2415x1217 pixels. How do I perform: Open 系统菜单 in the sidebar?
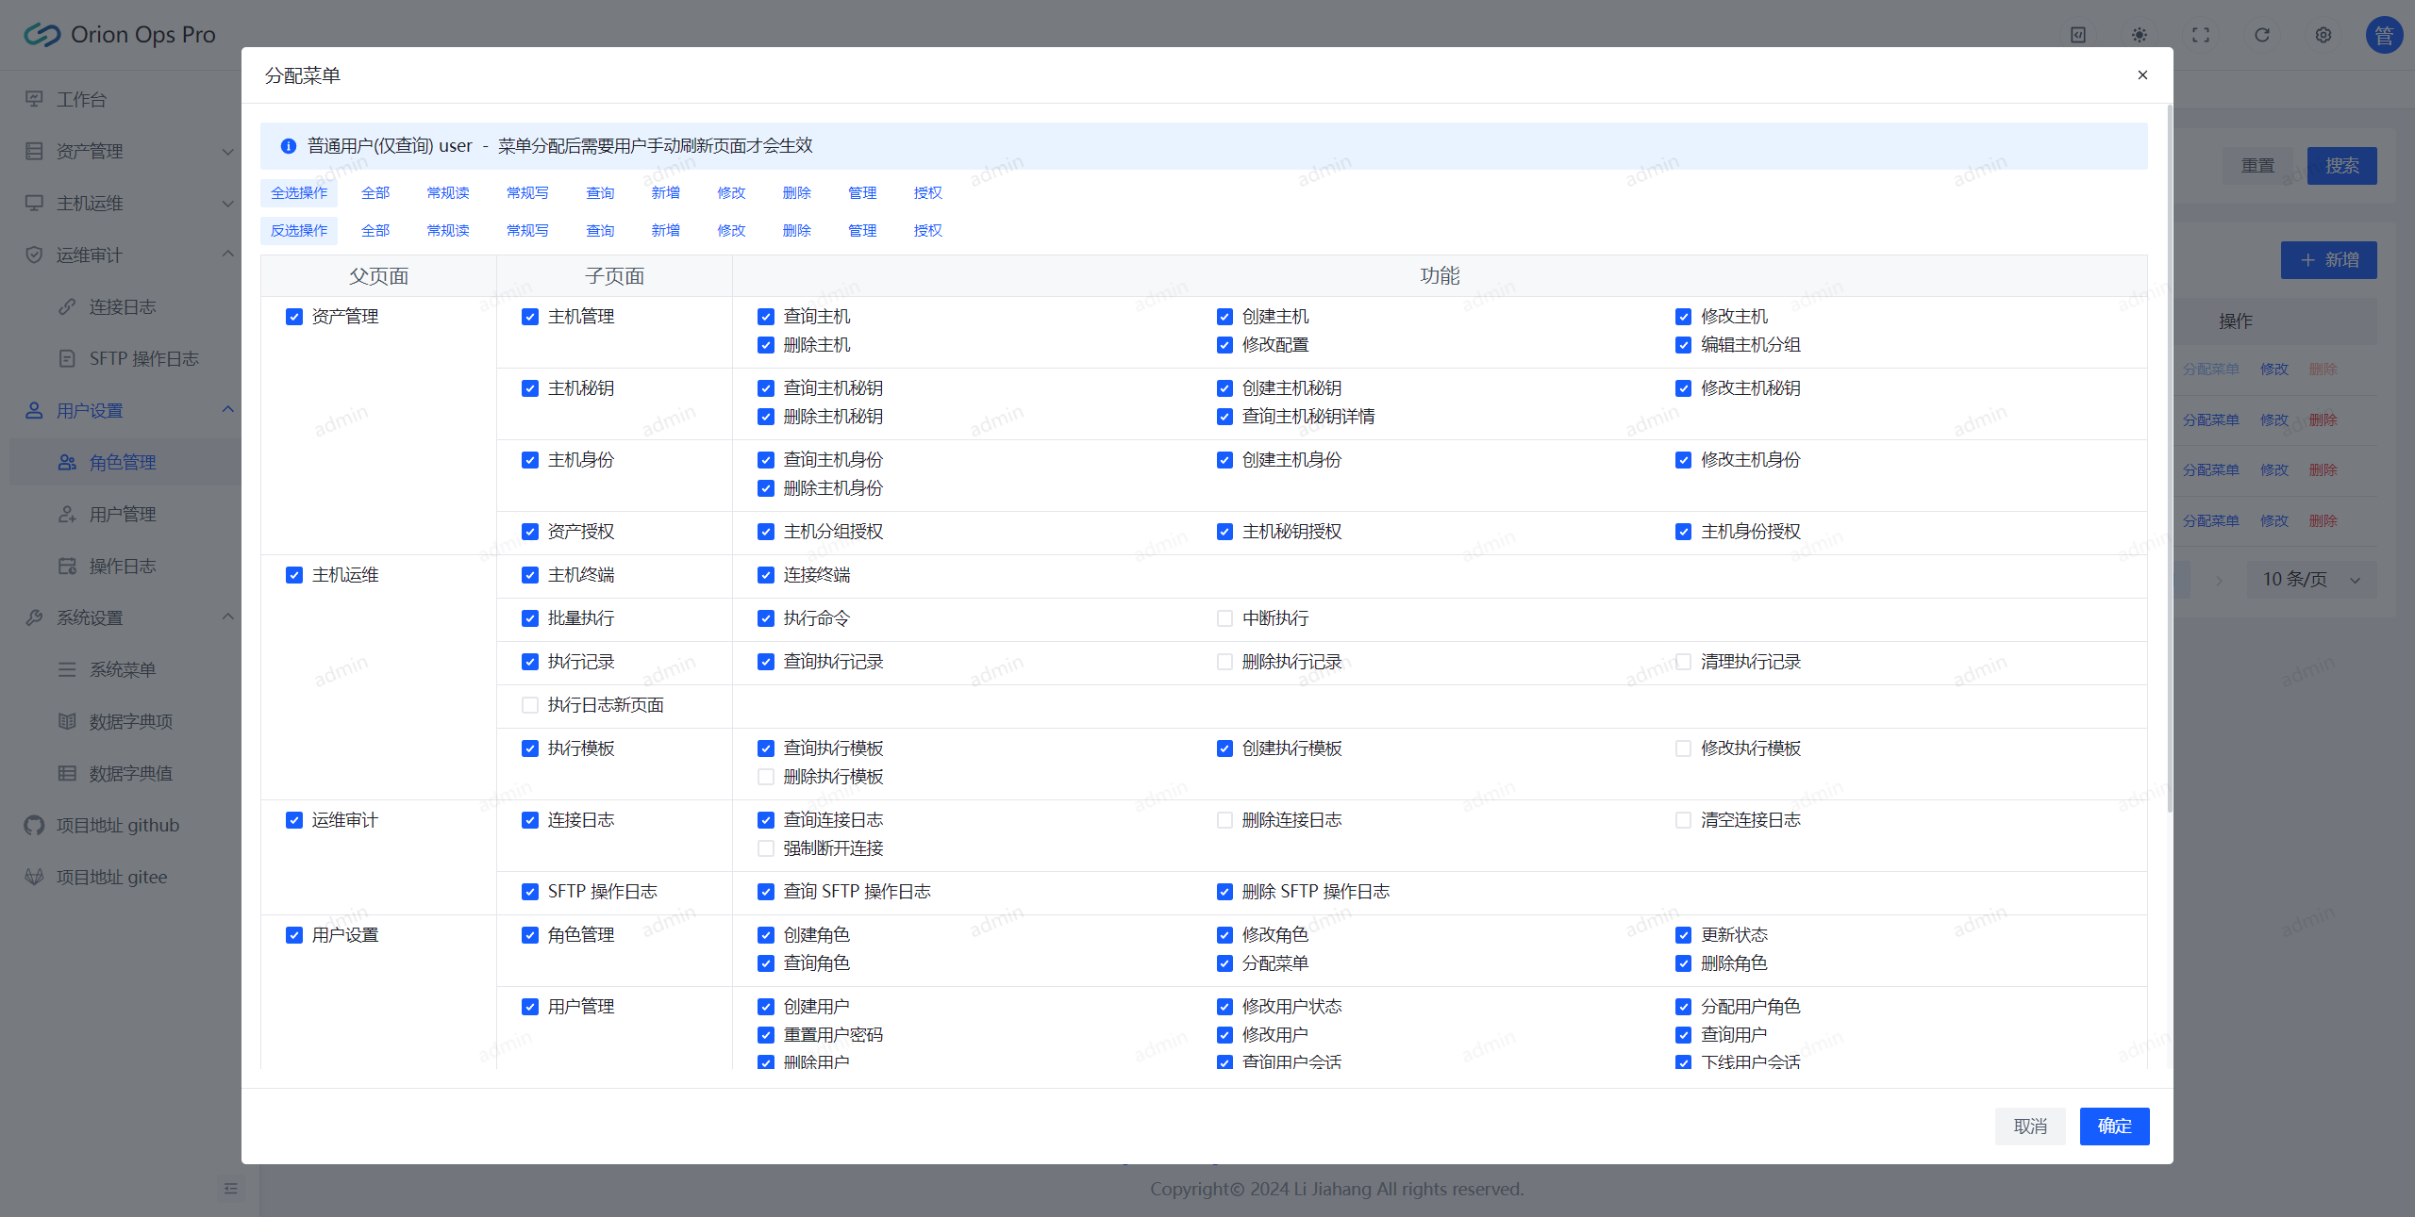coord(123,670)
